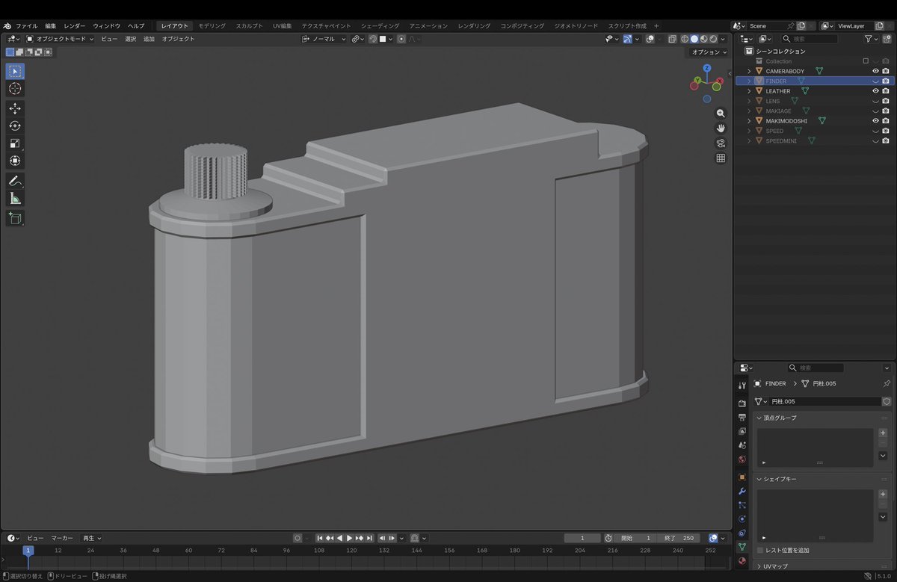Open the Modifier properties tab

coord(742,491)
